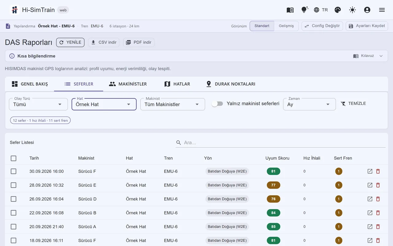Switch to the Durak Noktaları tab
This screenshot has height=246, width=393.
pyautogui.click(x=231, y=84)
